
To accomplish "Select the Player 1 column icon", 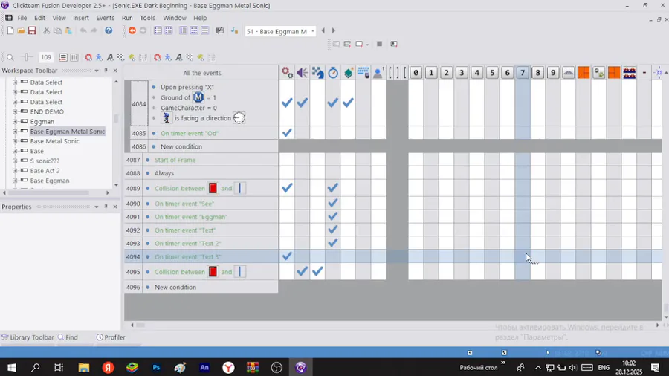I will tap(378, 73).
